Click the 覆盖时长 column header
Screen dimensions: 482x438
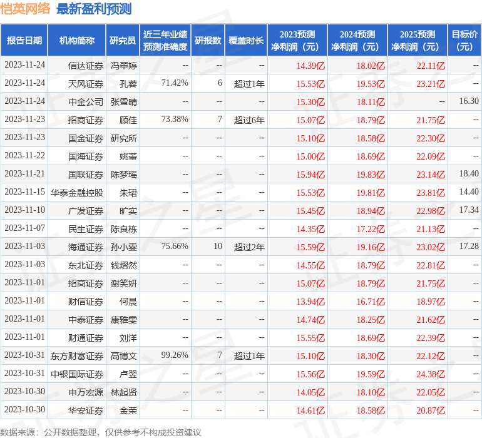click(246, 41)
